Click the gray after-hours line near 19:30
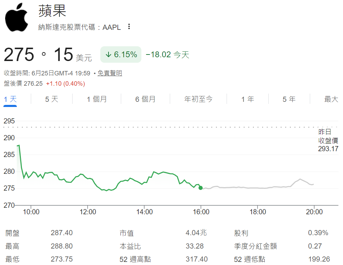 coord(300,179)
